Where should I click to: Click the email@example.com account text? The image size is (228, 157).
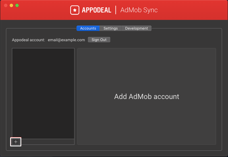point(66,40)
